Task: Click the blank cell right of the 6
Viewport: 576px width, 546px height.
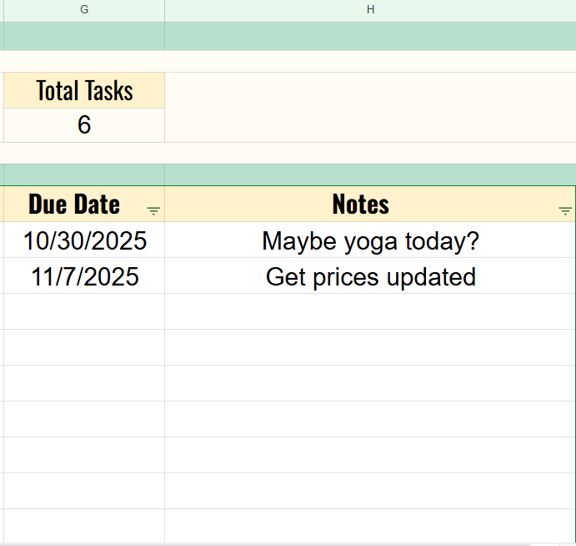Action: [370, 125]
